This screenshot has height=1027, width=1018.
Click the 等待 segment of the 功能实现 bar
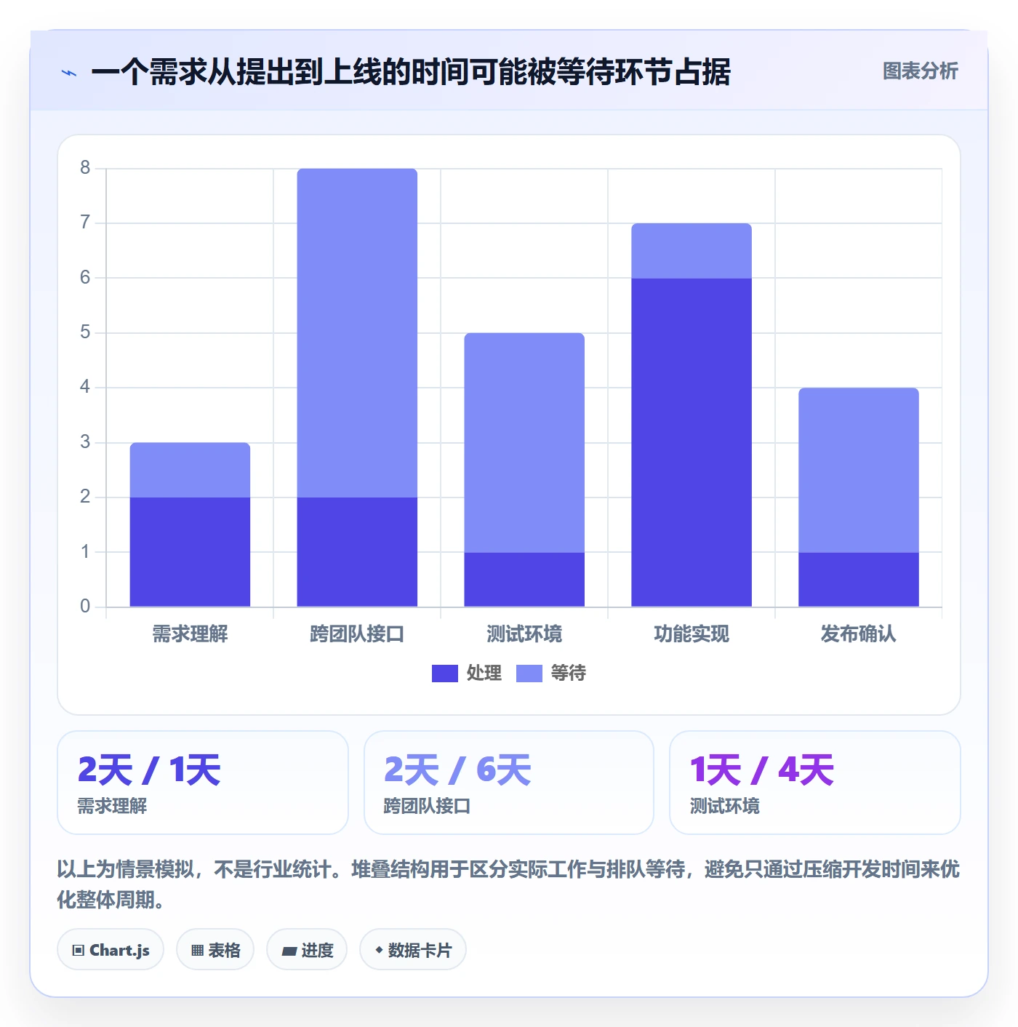coord(692,251)
